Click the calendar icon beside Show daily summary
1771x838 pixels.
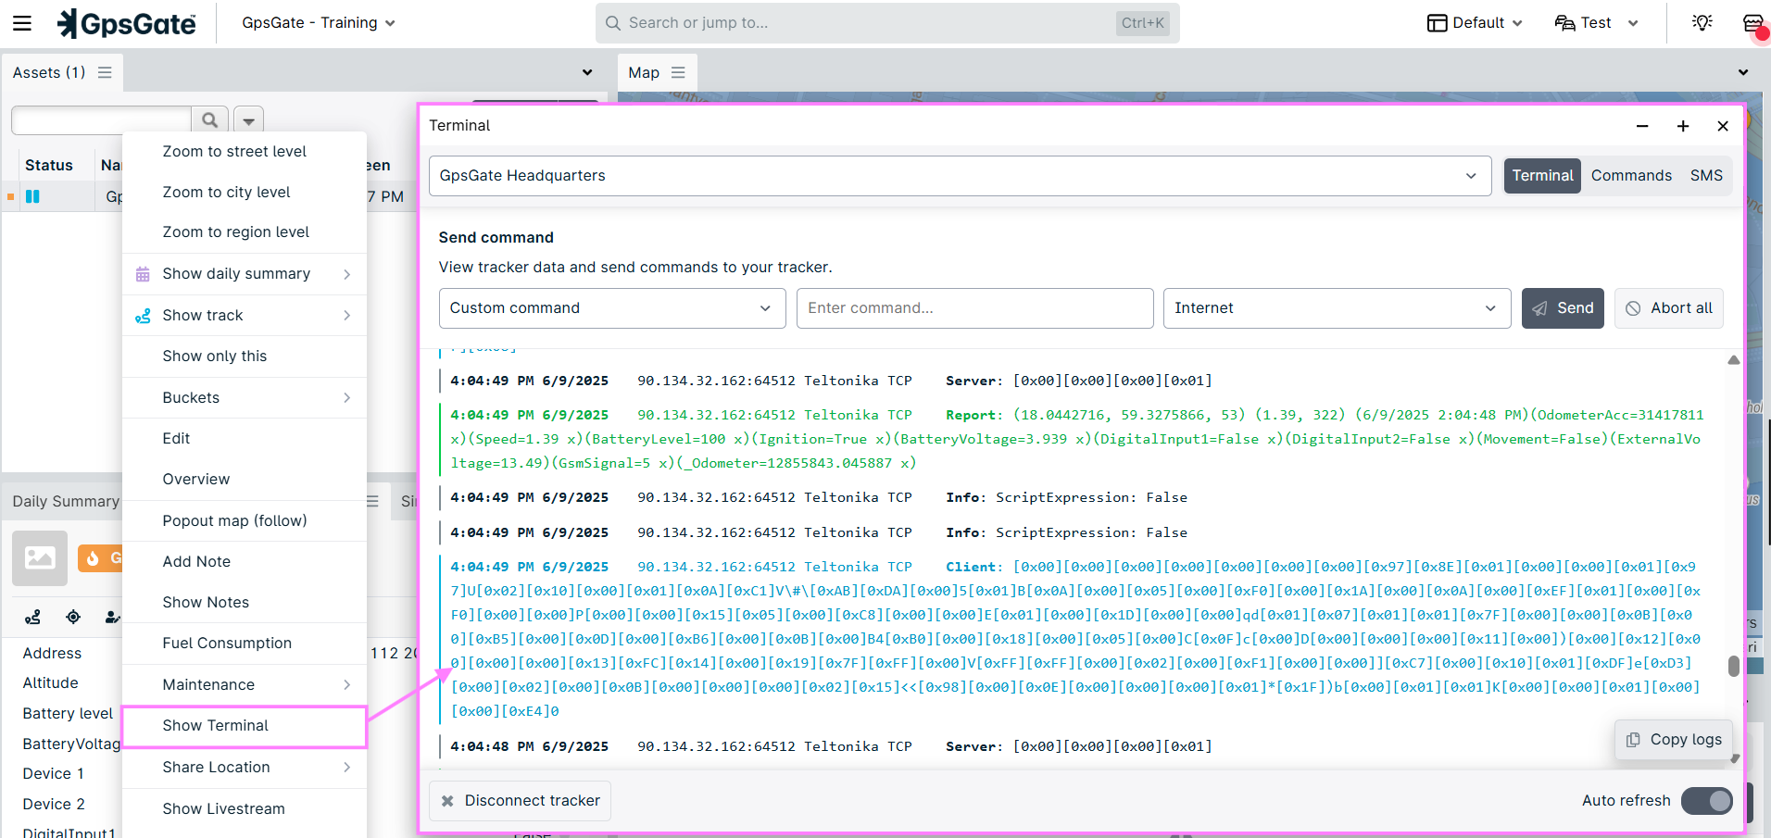(x=143, y=274)
